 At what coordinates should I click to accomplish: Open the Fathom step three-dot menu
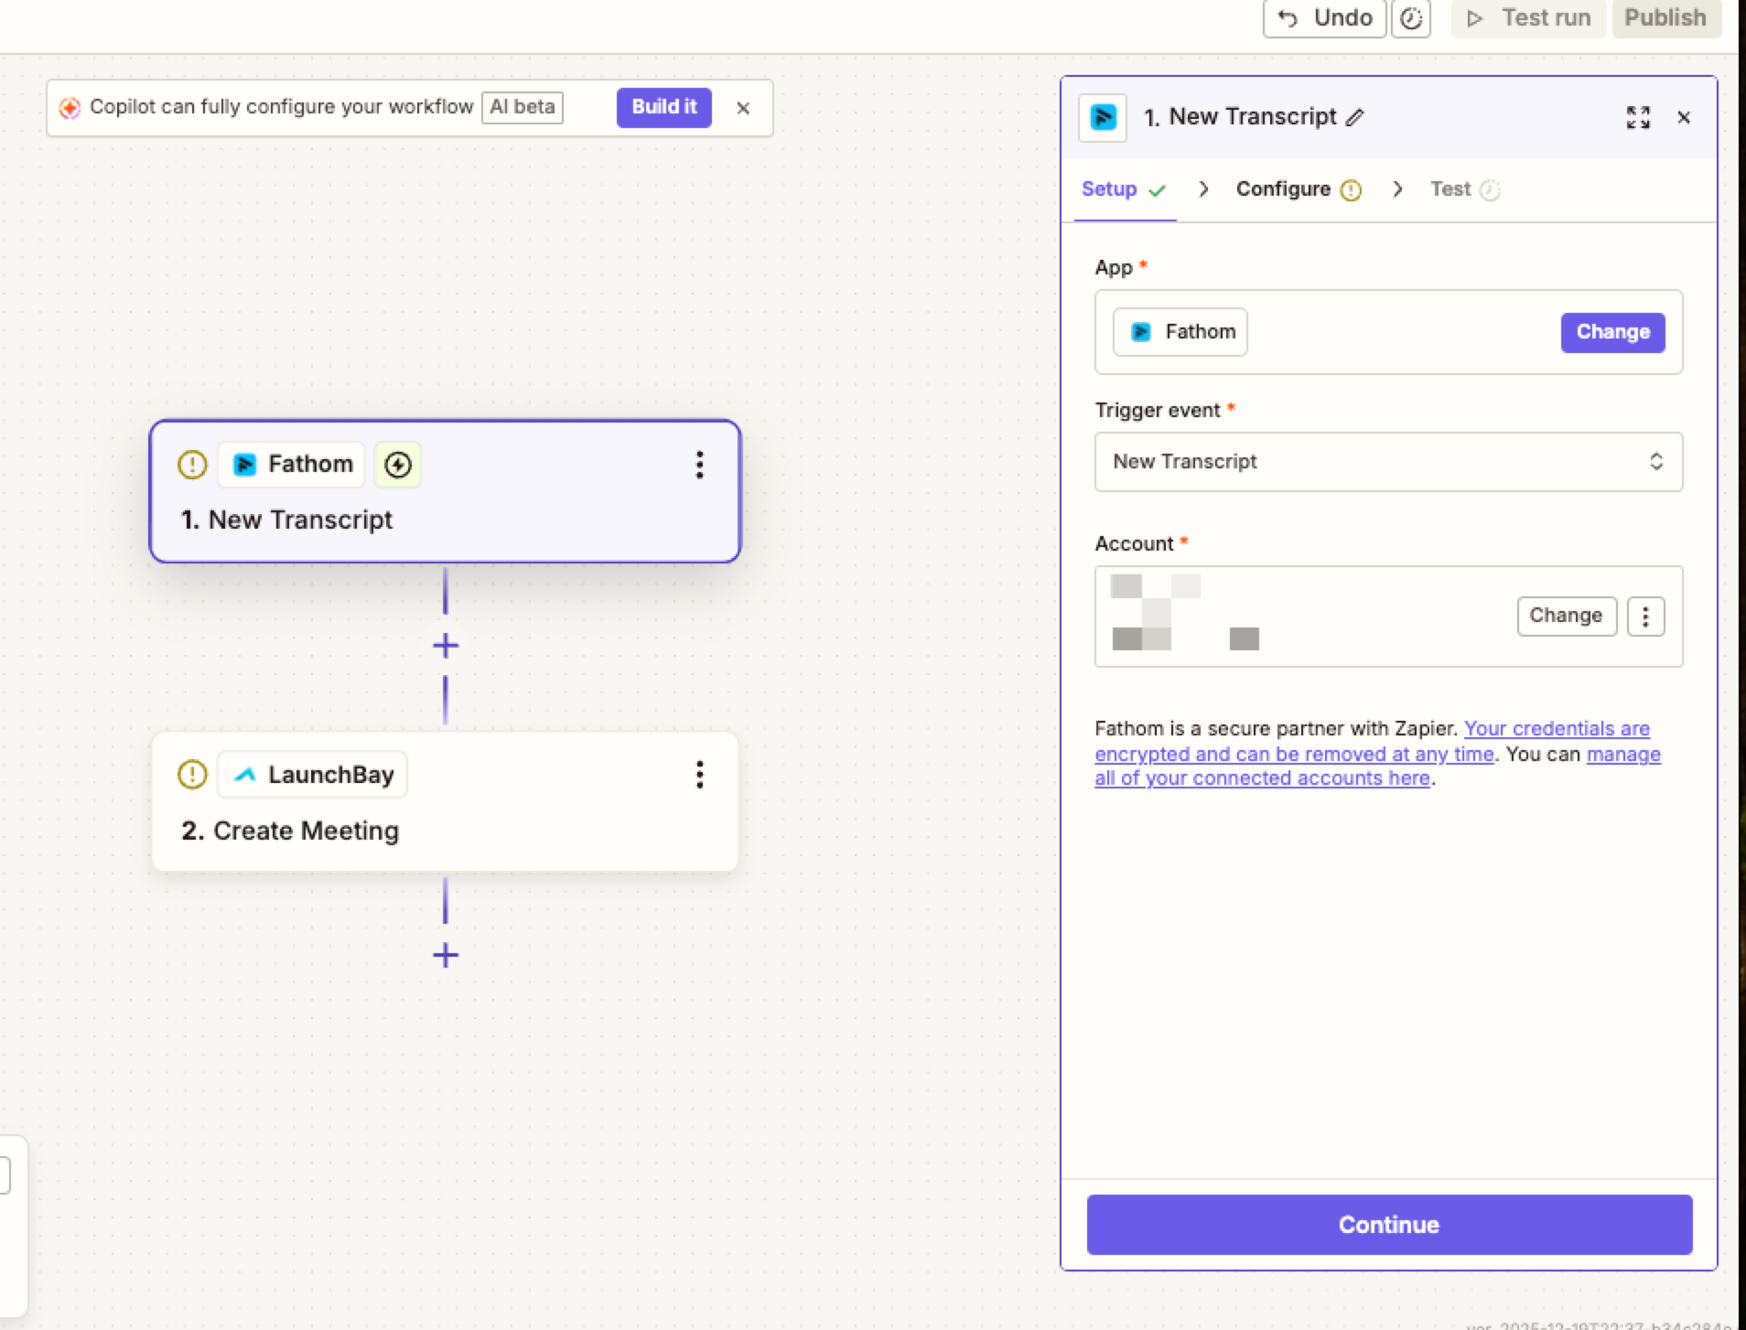point(700,465)
